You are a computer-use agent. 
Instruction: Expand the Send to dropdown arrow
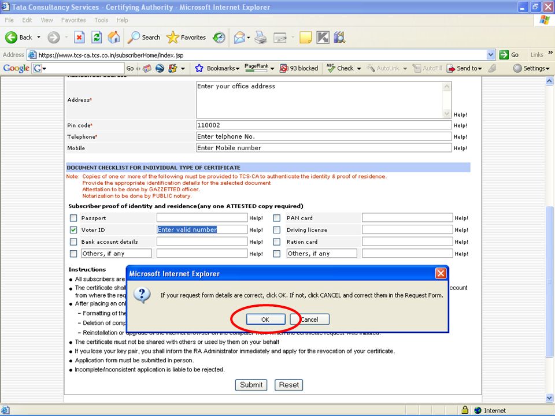[480, 69]
